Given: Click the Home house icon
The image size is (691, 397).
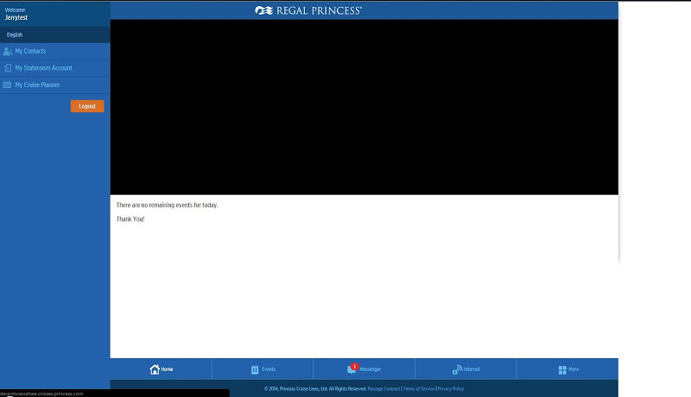Looking at the screenshot, I should click(x=155, y=369).
